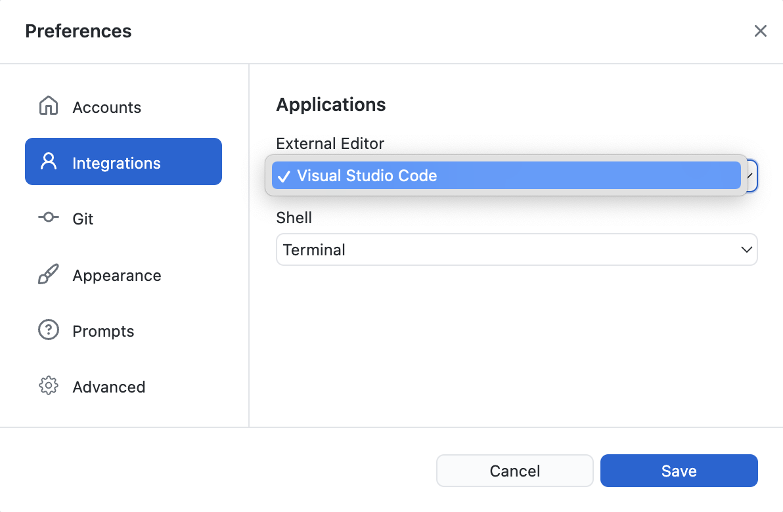Click the checkmark next to Visual Studio Code
This screenshot has width=783, height=512.
[284, 176]
